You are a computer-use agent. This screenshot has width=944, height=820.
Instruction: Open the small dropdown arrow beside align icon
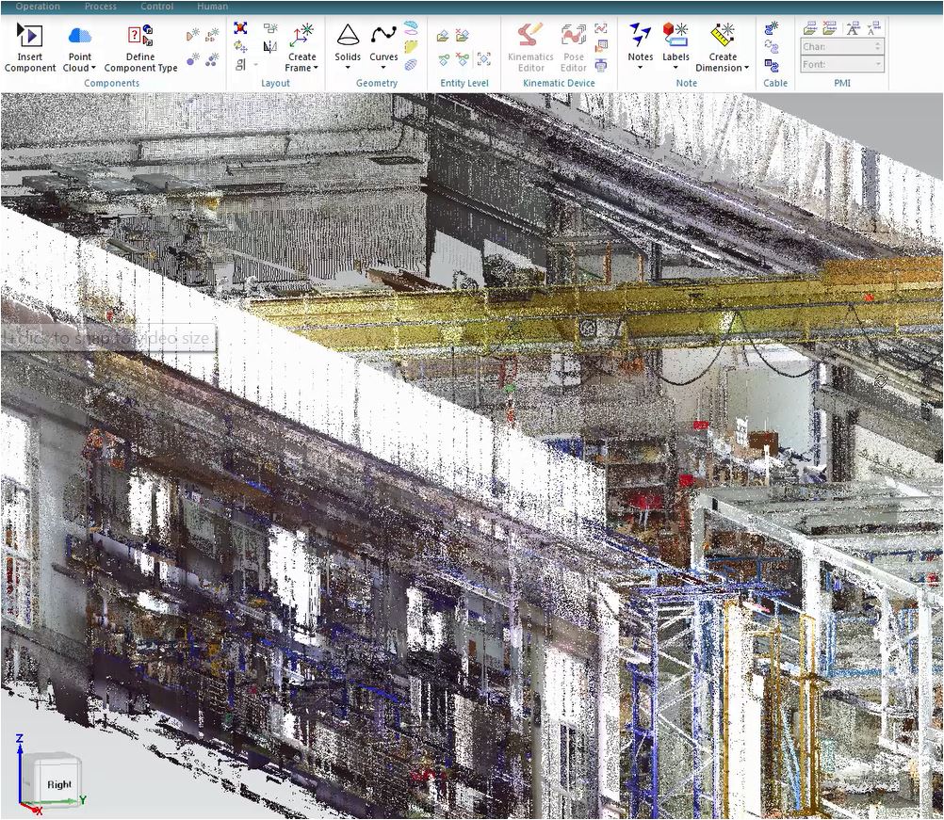click(256, 64)
